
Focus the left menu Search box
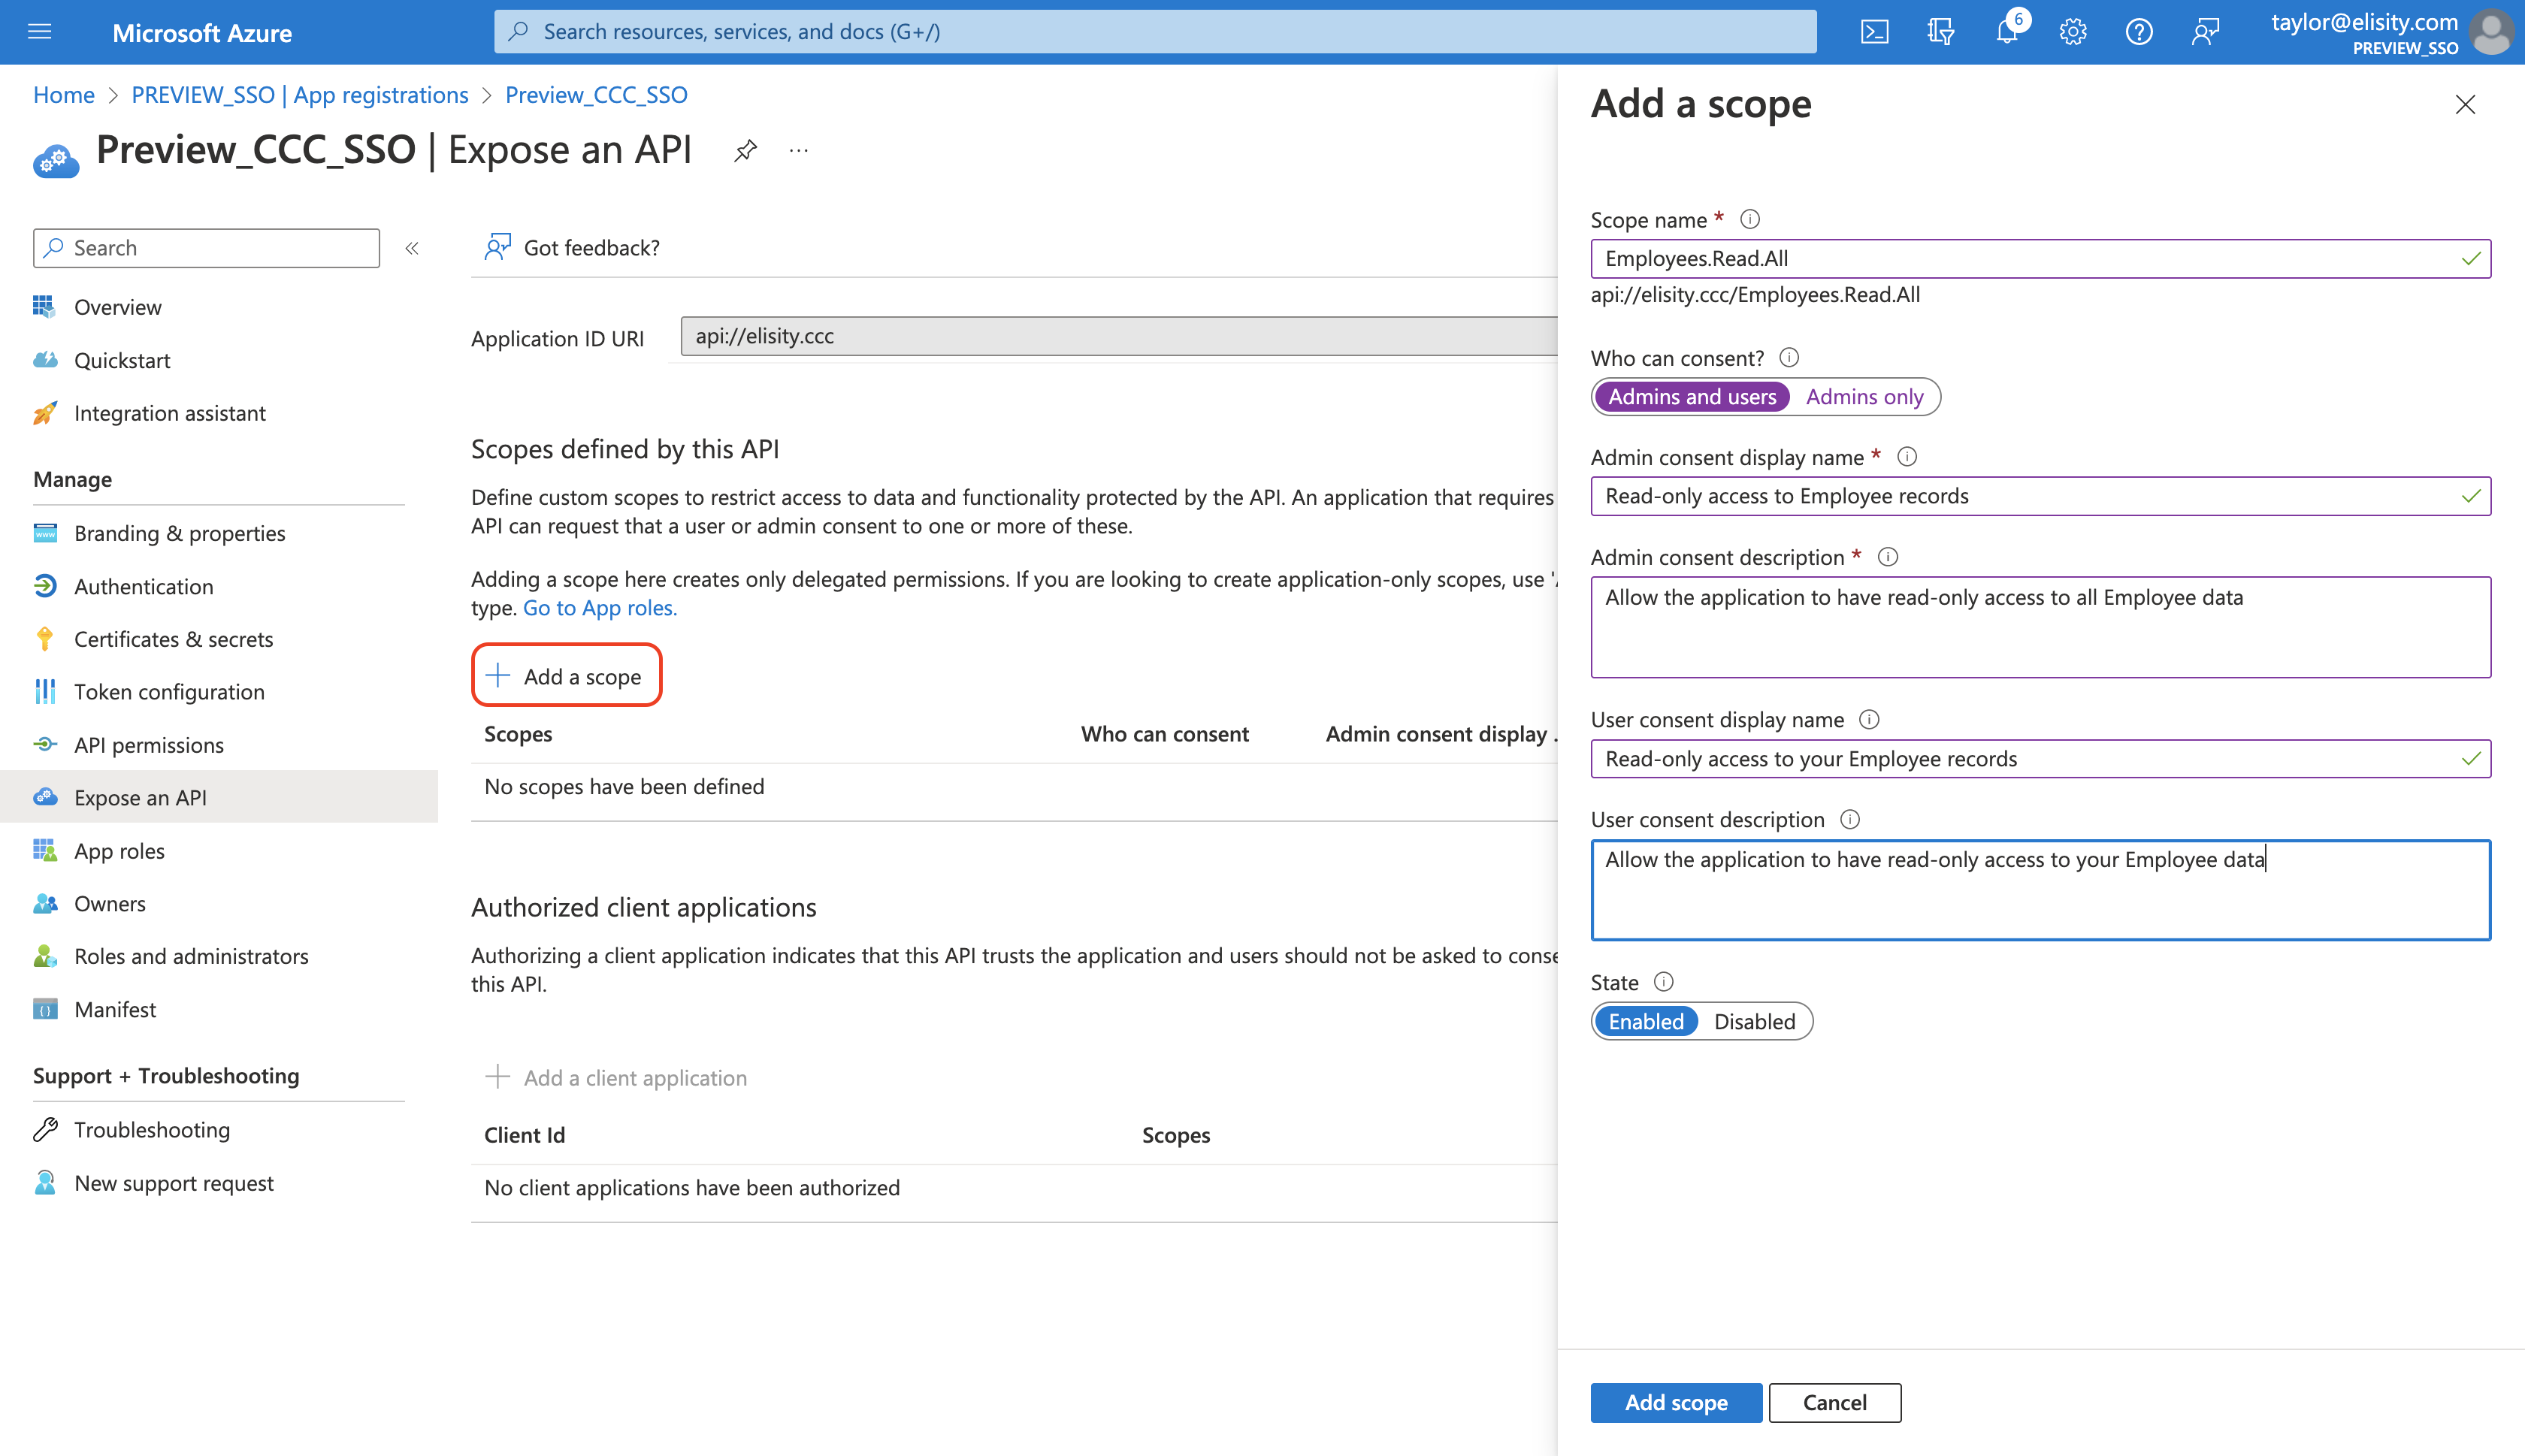click(206, 248)
